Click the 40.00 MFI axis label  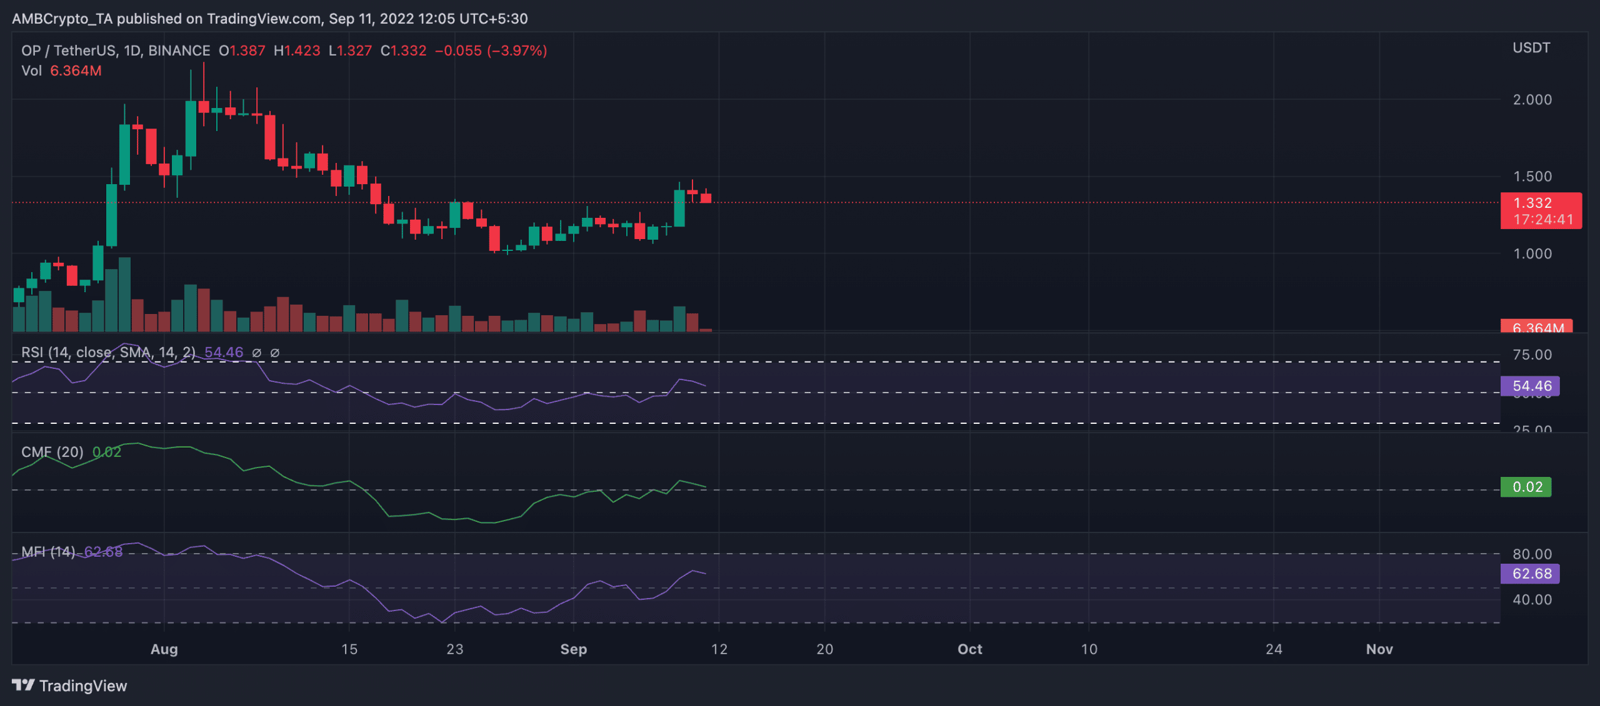(1532, 600)
